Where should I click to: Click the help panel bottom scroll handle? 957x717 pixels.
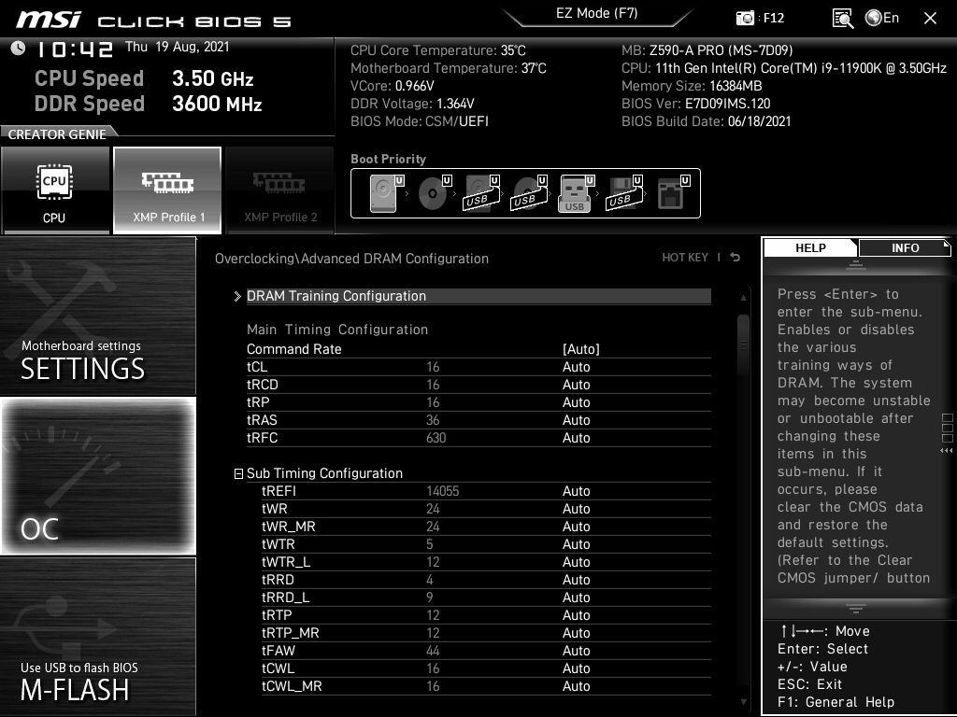click(x=856, y=609)
